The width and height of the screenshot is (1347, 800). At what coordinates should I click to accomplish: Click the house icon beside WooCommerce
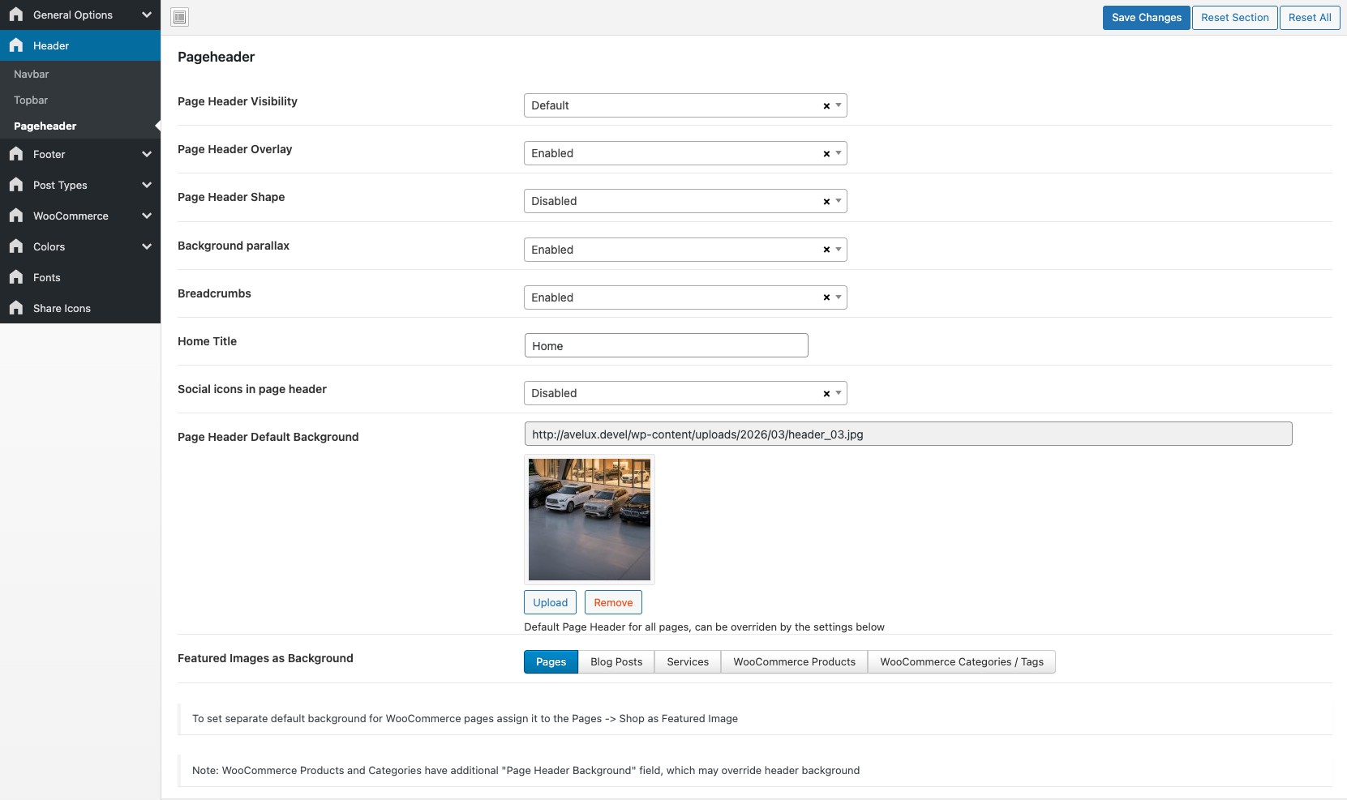[16, 216]
